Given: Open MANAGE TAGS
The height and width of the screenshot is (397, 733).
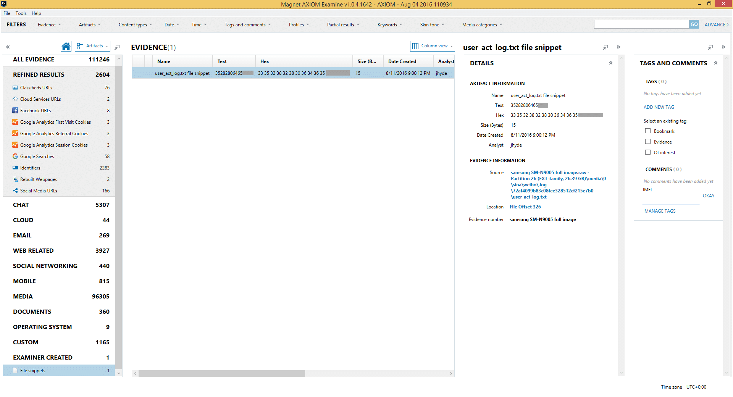Looking at the screenshot, I should [x=660, y=211].
